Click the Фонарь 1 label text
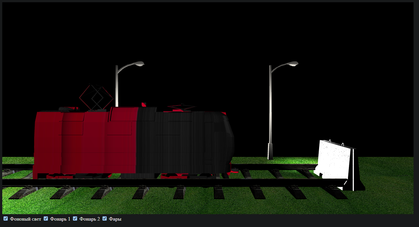Image resolution: width=419 pixels, height=227 pixels. (60, 219)
